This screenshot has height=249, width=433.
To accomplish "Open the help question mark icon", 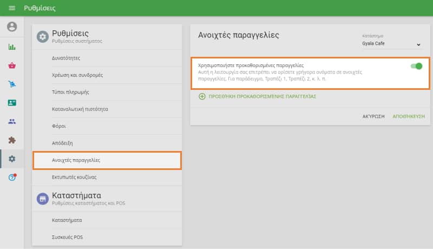I will point(12,178).
